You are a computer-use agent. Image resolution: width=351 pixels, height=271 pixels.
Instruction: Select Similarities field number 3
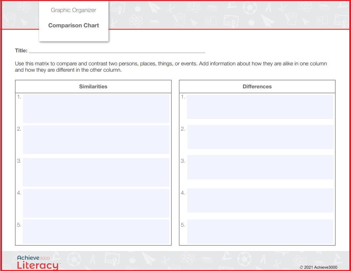pyautogui.click(x=96, y=172)
